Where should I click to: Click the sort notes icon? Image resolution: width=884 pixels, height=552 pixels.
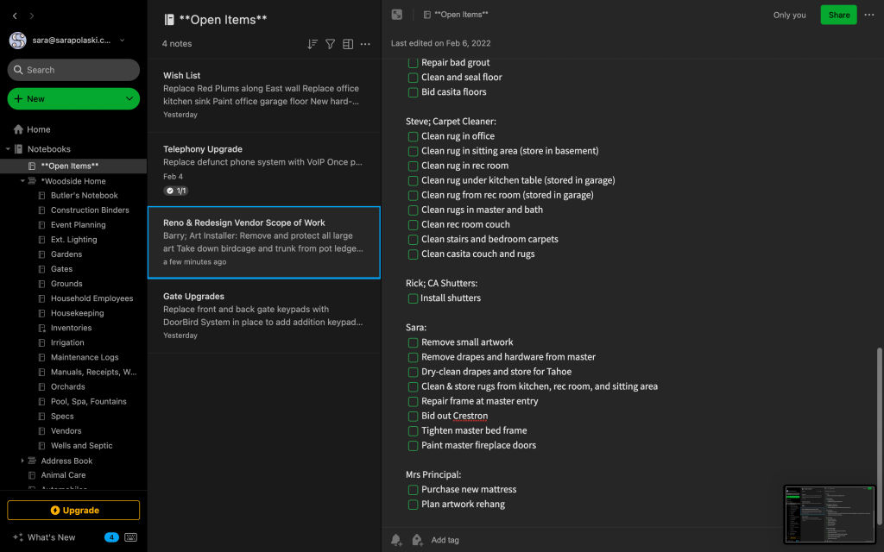313,44
